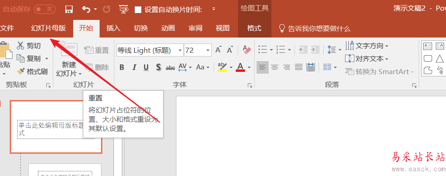Toggle Strikethrough formatting
The height and width of the screenshot is (176, 446).
click(170, 68)
